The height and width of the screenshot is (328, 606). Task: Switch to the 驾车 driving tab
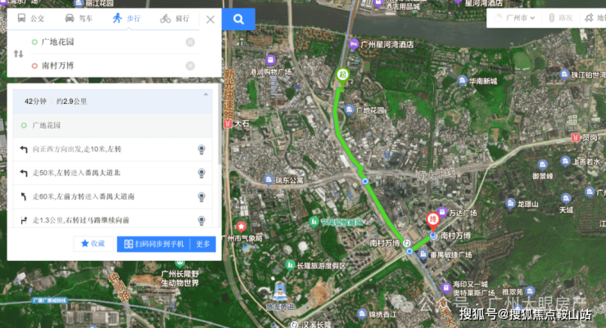(x=79, y=19)
